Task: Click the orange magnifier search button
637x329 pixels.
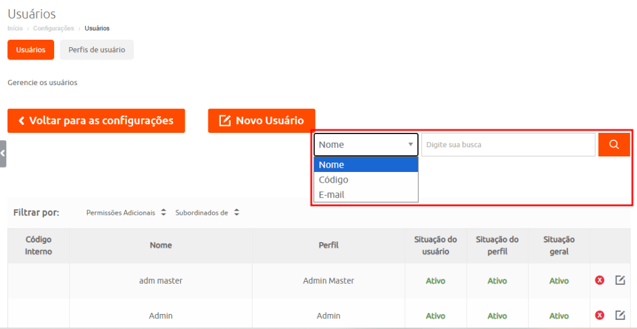Action: click(x=614, y=145)
